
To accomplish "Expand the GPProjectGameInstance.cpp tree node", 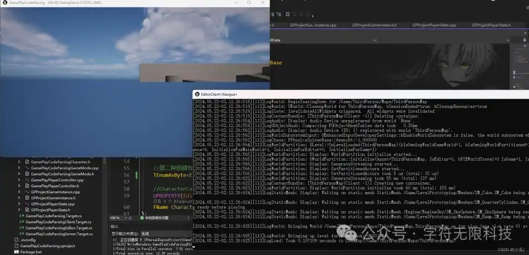I will click(20, 192).
